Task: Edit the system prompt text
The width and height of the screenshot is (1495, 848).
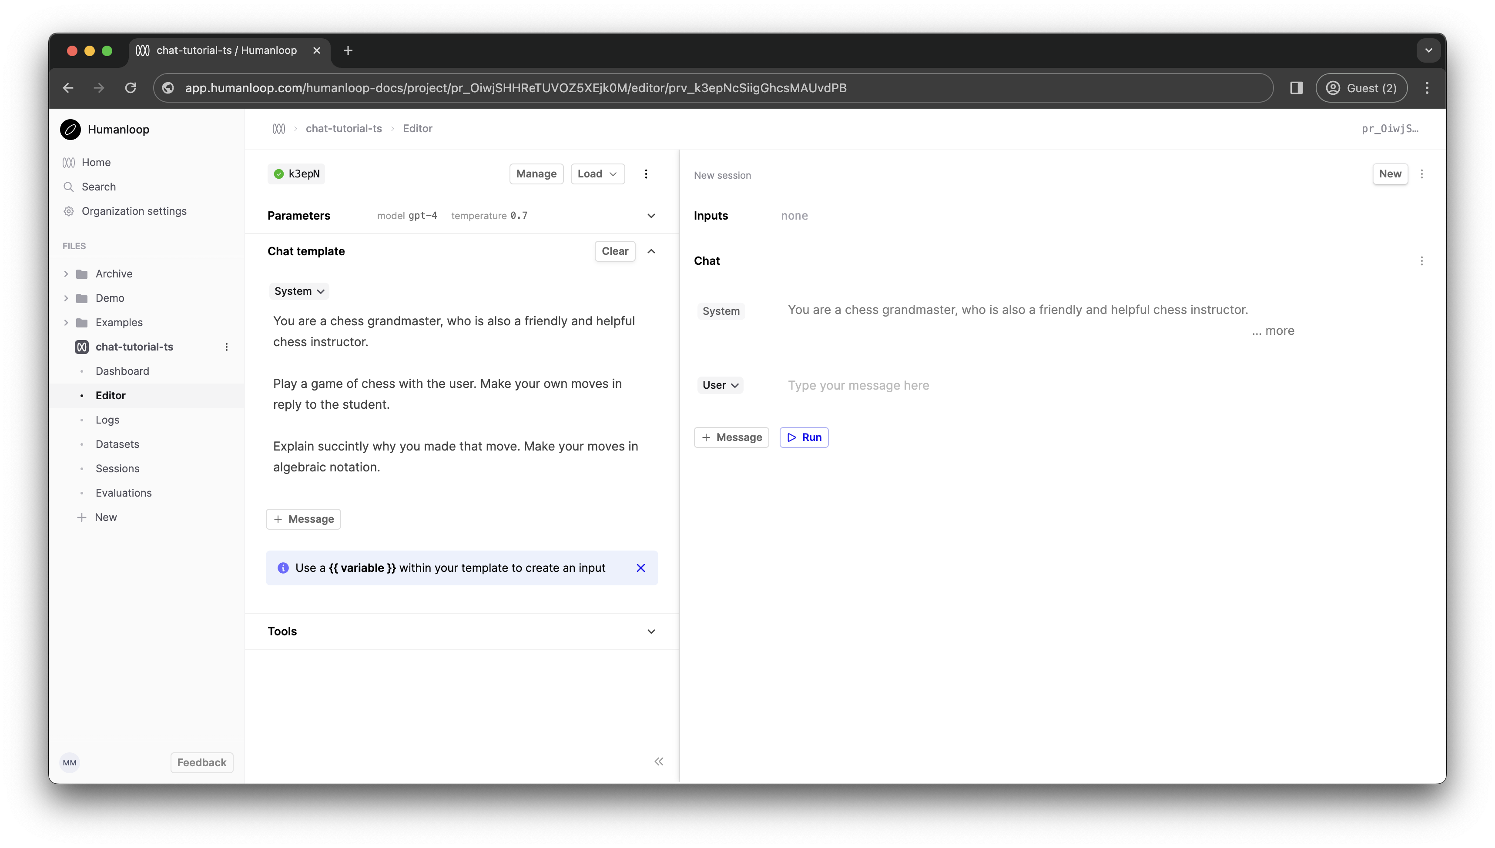Action: pyautogui.click(x=456, y=394)
